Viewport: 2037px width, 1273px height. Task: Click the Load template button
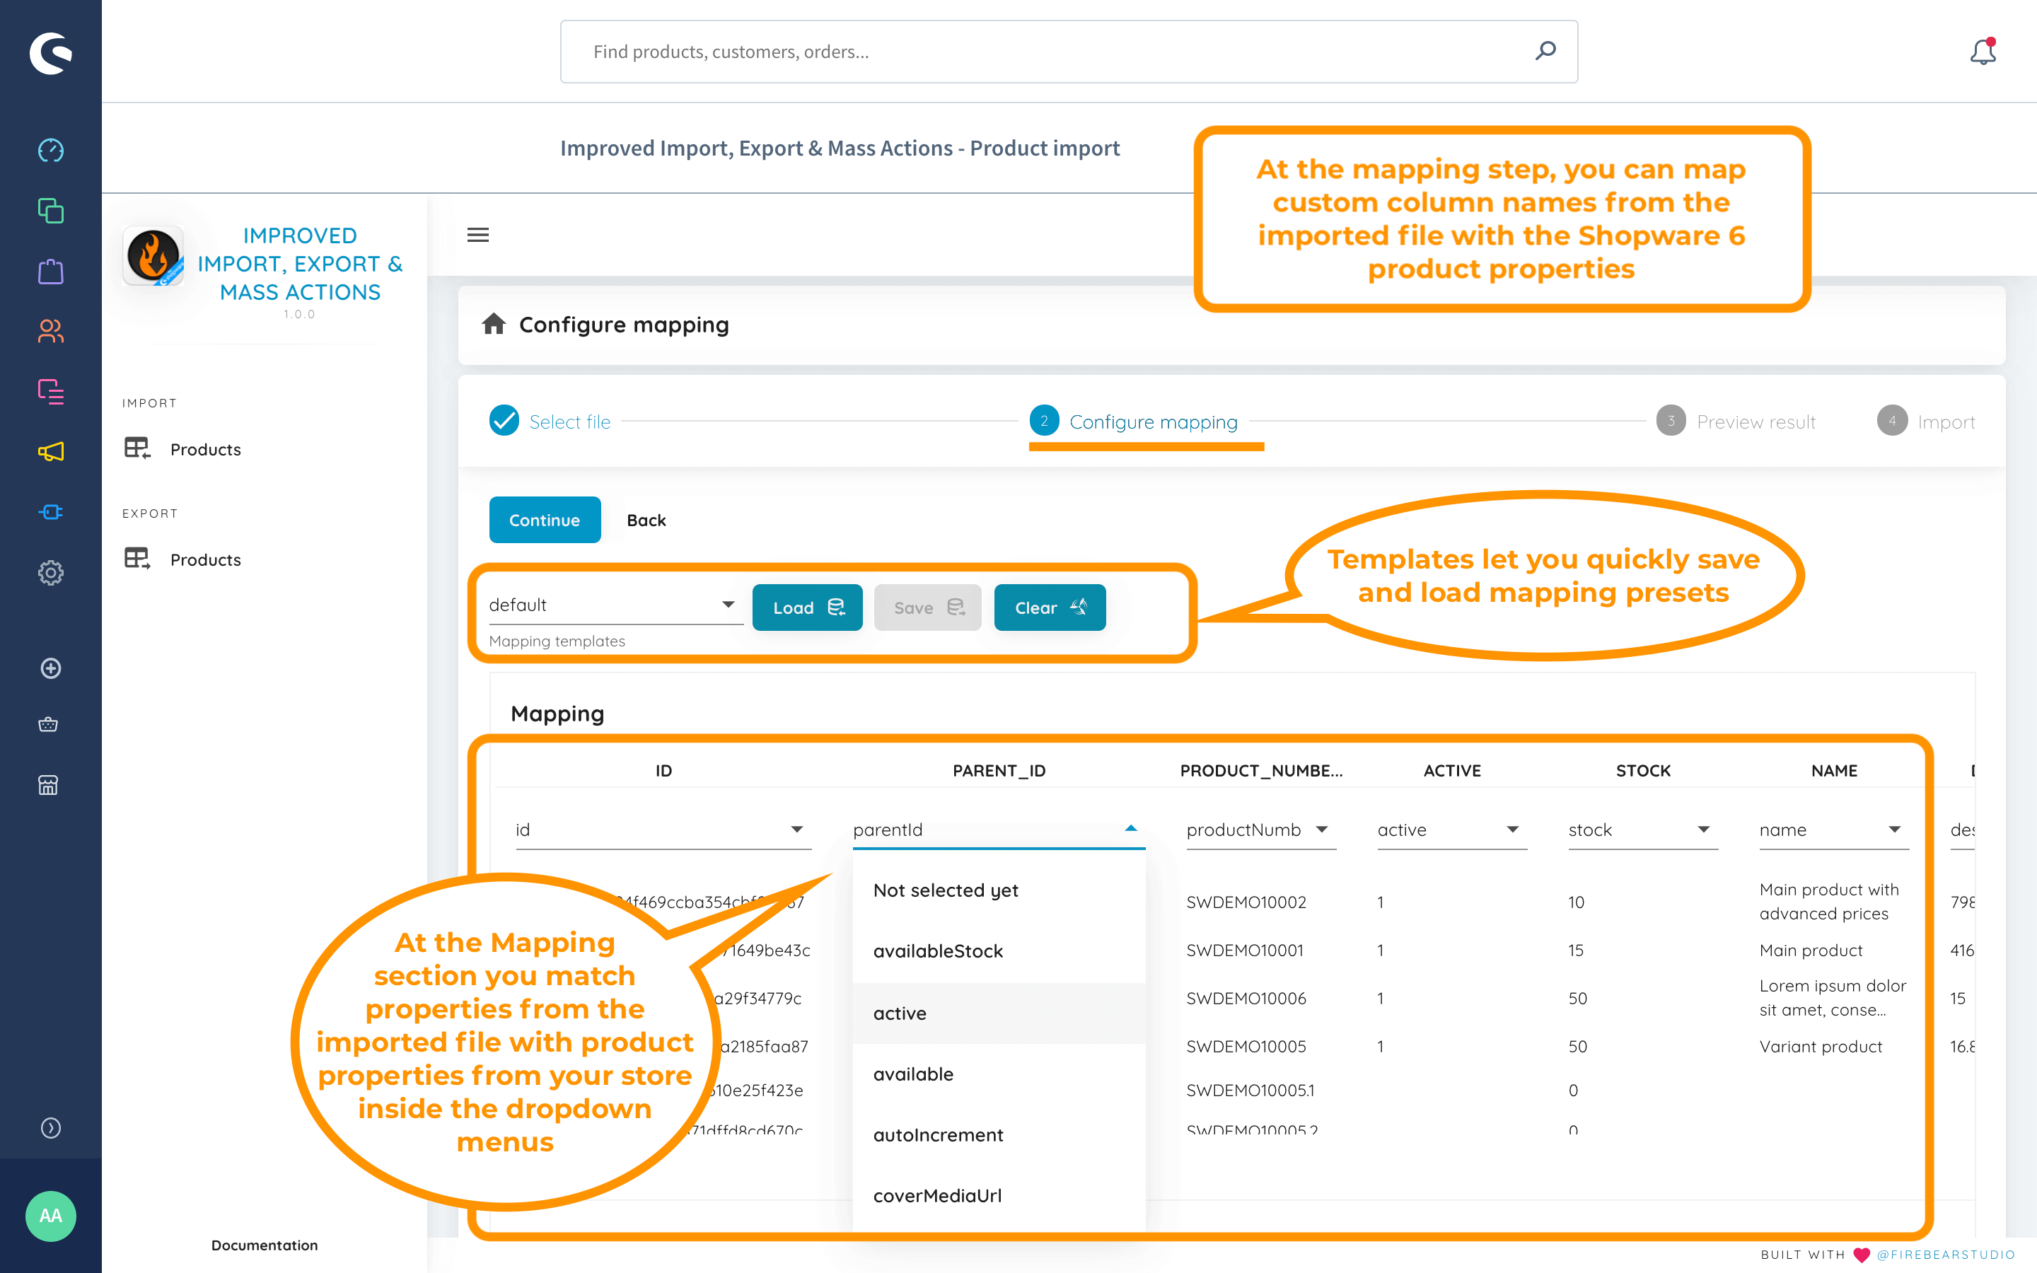click(806, 608)
